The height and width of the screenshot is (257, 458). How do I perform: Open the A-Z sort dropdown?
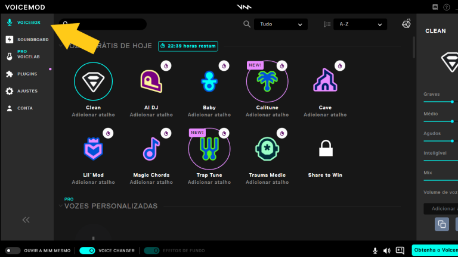tap(360, 24)
